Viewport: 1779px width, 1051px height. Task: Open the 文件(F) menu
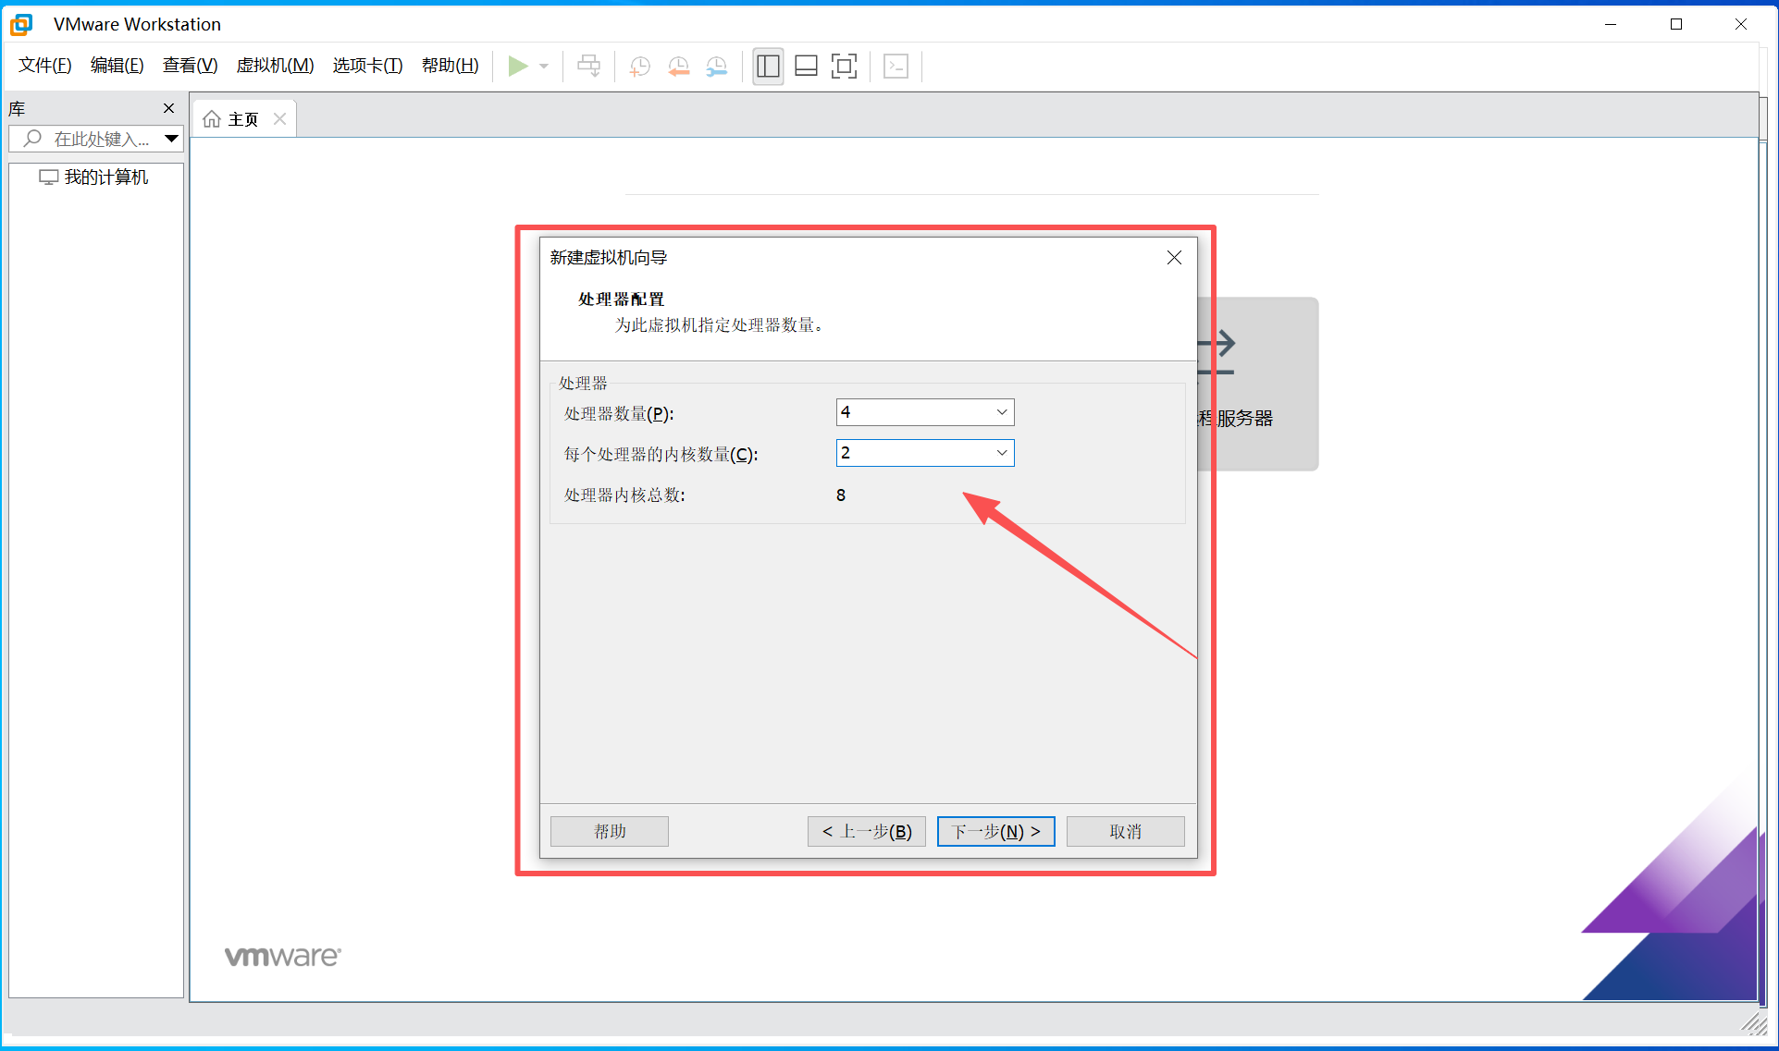(x=44, y=66)
